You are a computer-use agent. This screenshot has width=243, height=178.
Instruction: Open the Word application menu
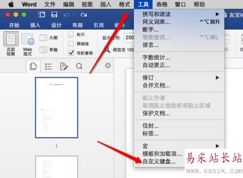(x=29, y=4)
